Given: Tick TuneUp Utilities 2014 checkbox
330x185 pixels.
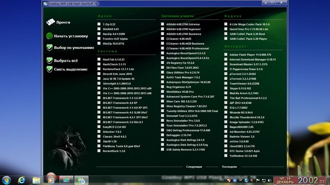Looking at the screenshot, I should coord(162,111).
